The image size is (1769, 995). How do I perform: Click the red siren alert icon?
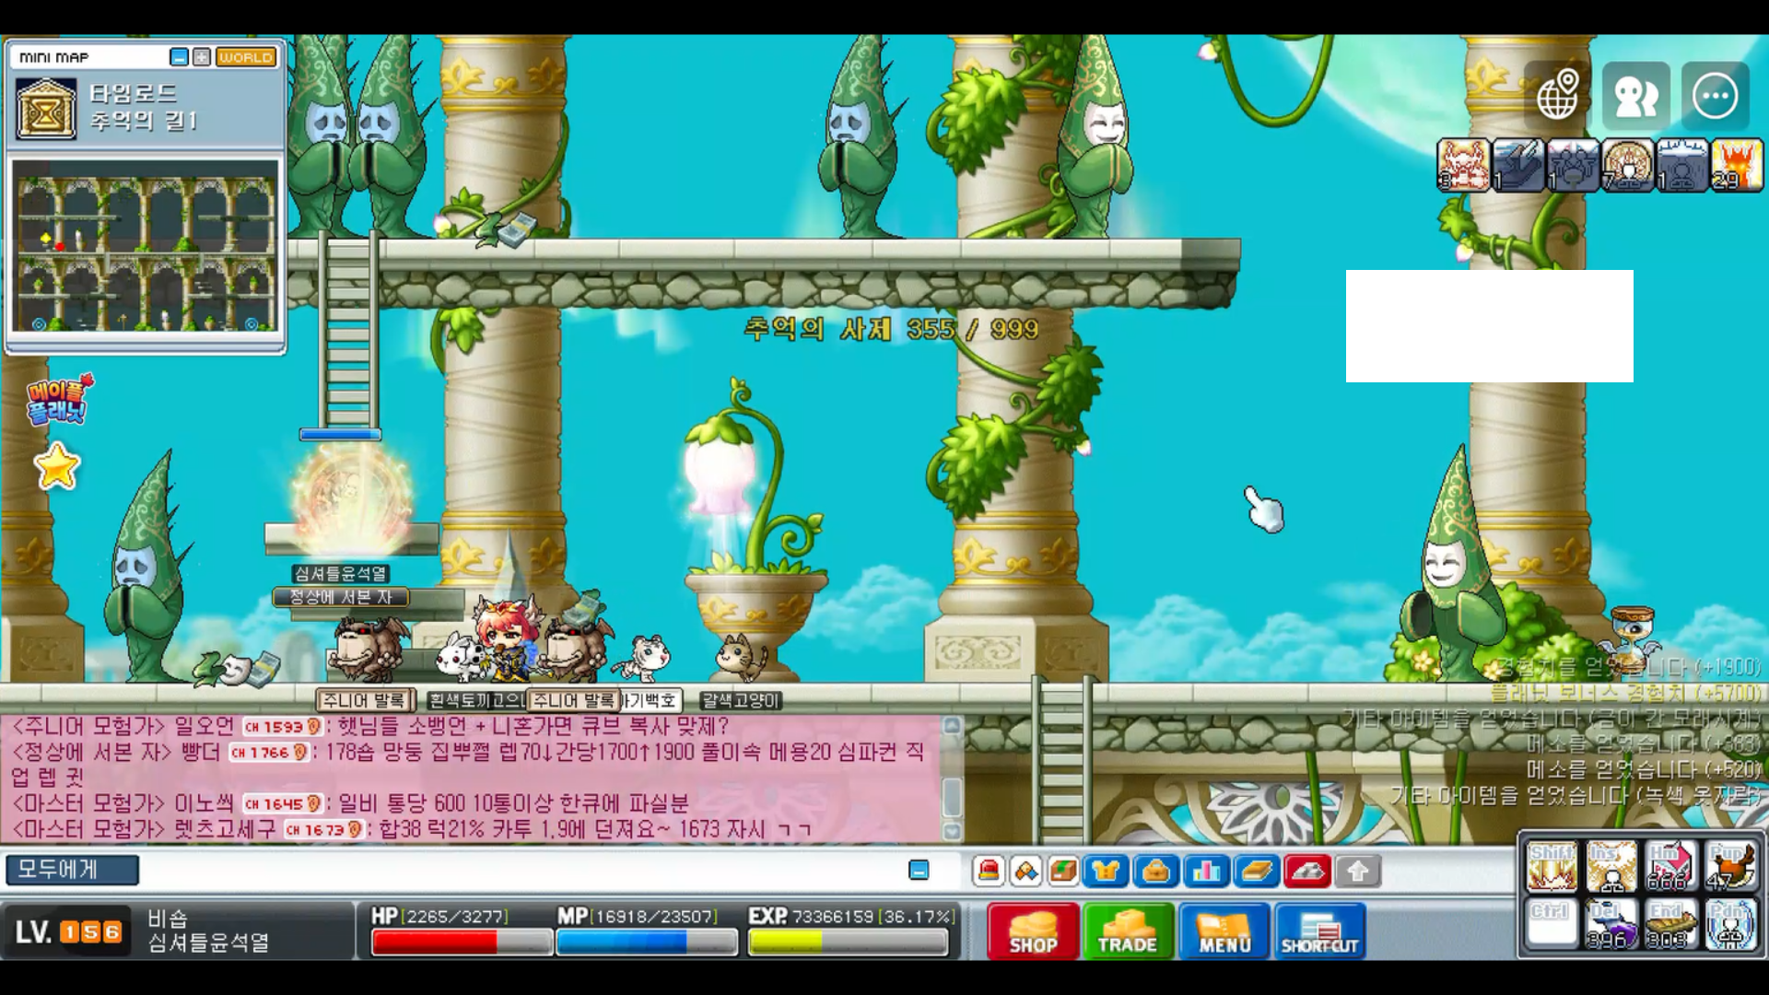coord(989,871)
